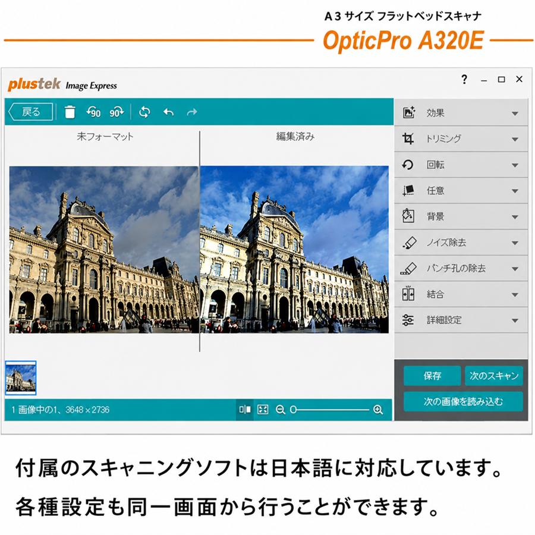Image resolution: width=535 pixels, height=535 pixels.
Task: Expand the パンチ孔の除去 dropdown arrow
Action: click(x=515, y=269)
